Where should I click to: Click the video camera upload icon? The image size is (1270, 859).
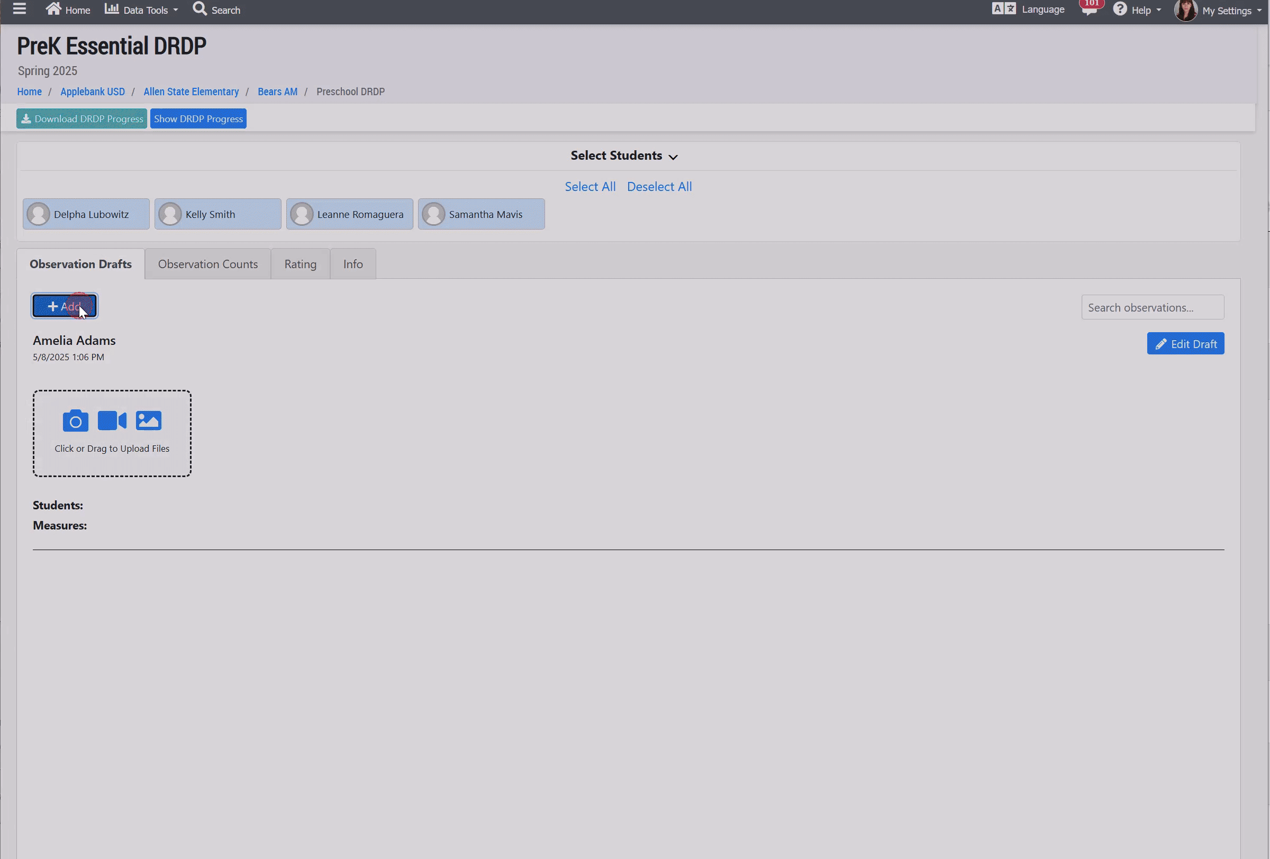pos(112,421)
